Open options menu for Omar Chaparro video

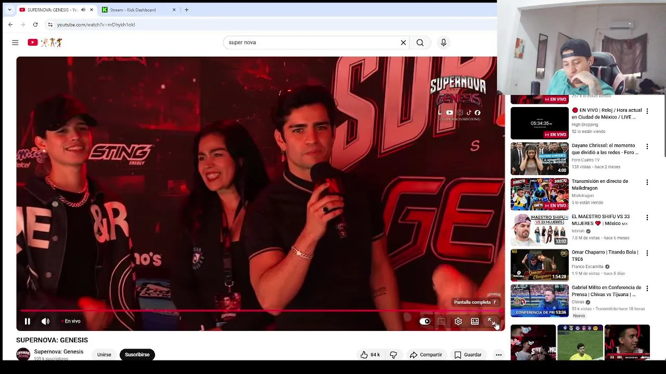pos(647,253)
